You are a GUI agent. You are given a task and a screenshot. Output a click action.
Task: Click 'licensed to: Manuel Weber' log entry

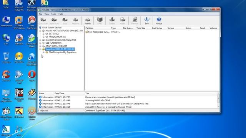tap(108, 107)
